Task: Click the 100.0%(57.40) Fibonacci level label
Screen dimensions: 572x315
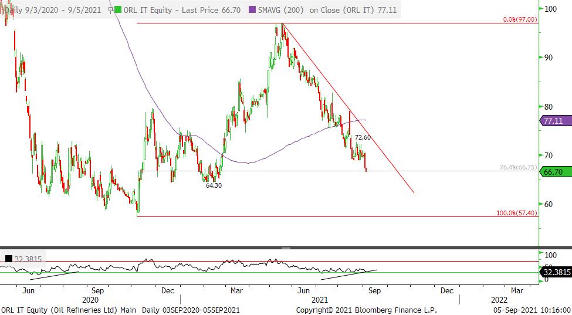Action: tap(517, 213)
